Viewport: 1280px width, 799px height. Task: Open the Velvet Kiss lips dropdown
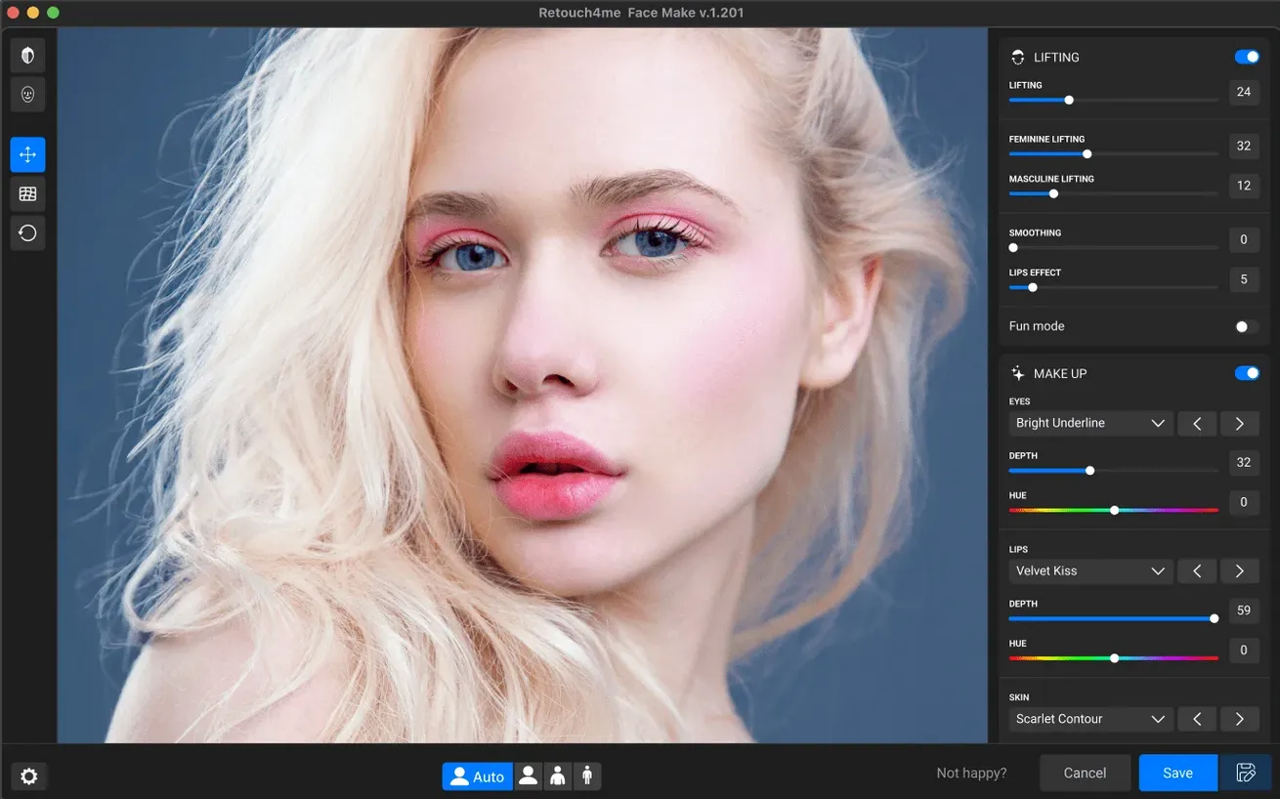coord(1090,570)
